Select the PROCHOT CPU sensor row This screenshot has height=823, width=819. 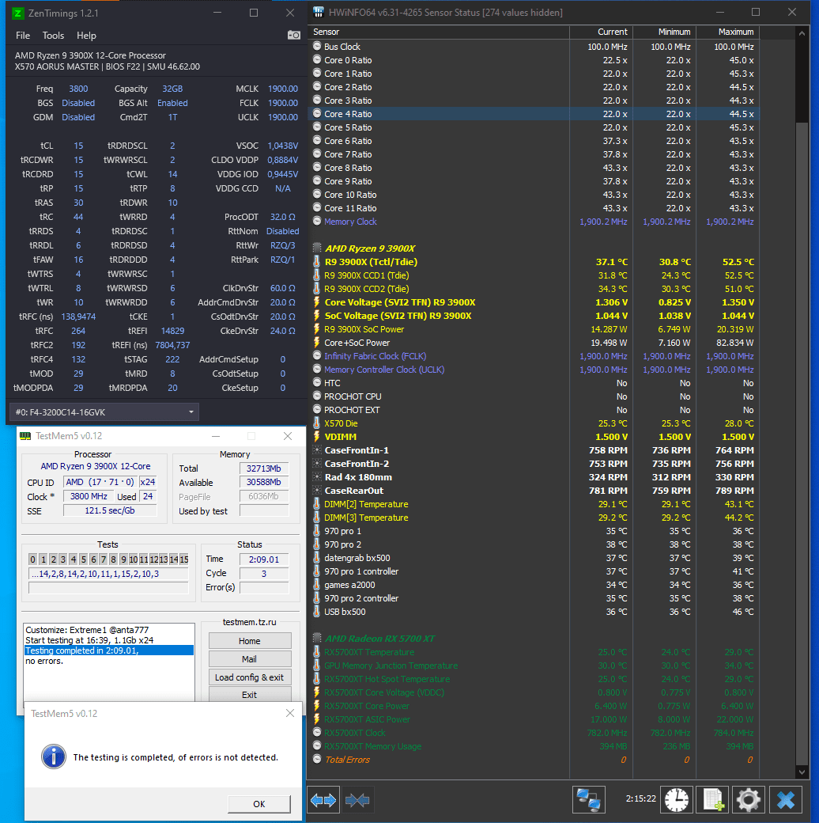[534, 396]
